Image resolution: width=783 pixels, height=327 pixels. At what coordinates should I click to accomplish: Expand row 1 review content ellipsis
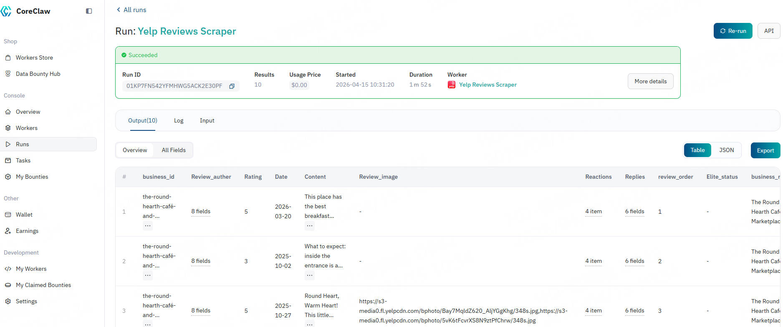[309, 226]
